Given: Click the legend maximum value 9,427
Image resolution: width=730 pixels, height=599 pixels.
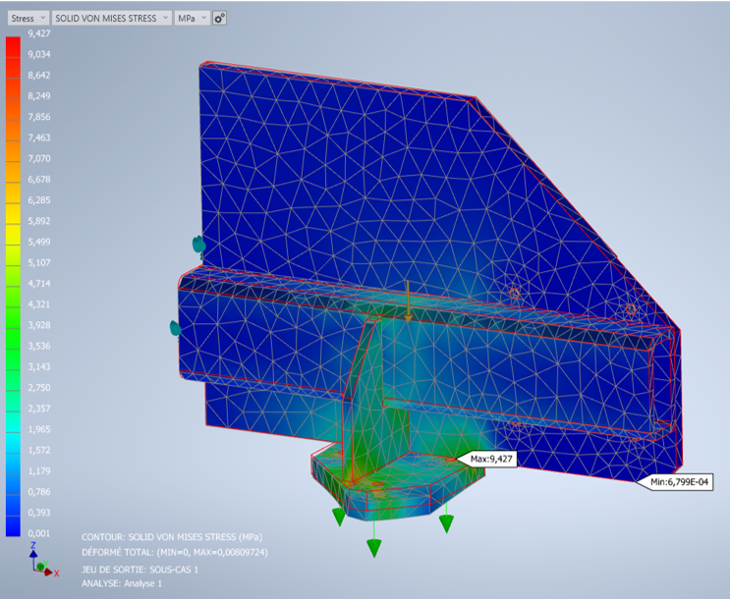Looking at the screenshot, I should (39, 33).
